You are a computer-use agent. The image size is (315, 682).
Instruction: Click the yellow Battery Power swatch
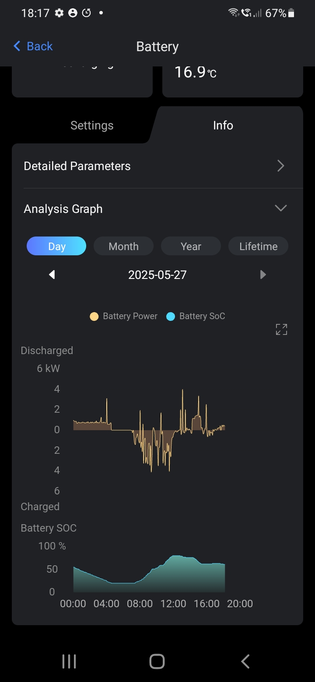[x=94, y=317]
